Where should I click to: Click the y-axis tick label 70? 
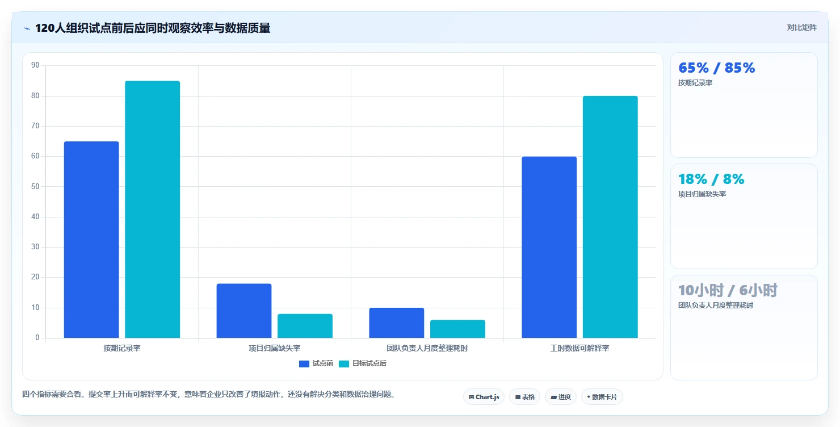35,126
